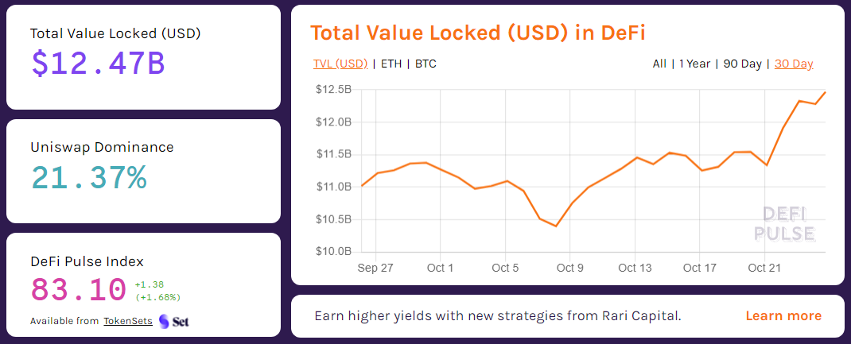Switch chart denomination to ETH
The width and height of the screenshot is (851, 344).
[391, 64]
